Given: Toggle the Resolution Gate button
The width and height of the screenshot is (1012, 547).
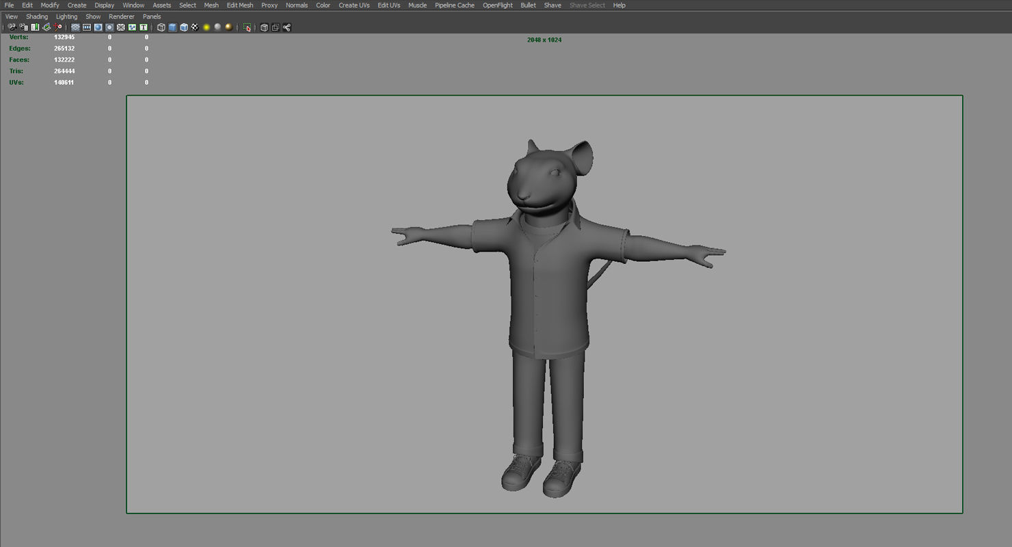Looking at the screenshot, I should coord(98,27).
